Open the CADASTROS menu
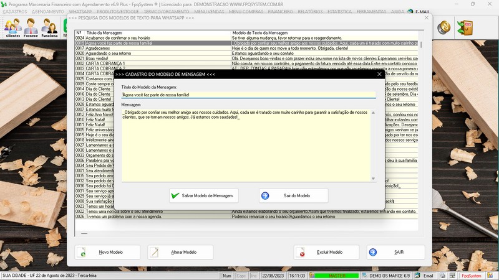This screenshot has height=280, width=499. coord(15,11)
